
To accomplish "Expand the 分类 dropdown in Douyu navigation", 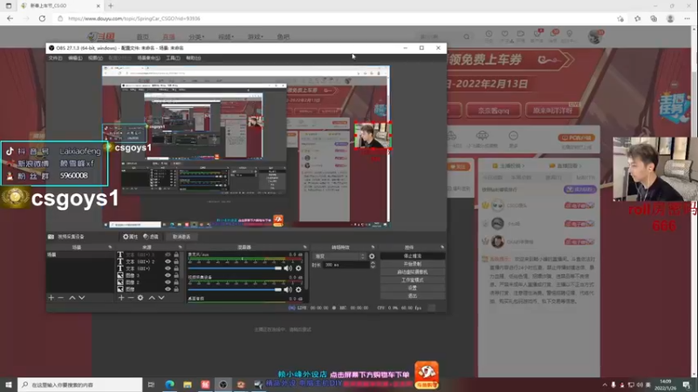I will (195, 37).
